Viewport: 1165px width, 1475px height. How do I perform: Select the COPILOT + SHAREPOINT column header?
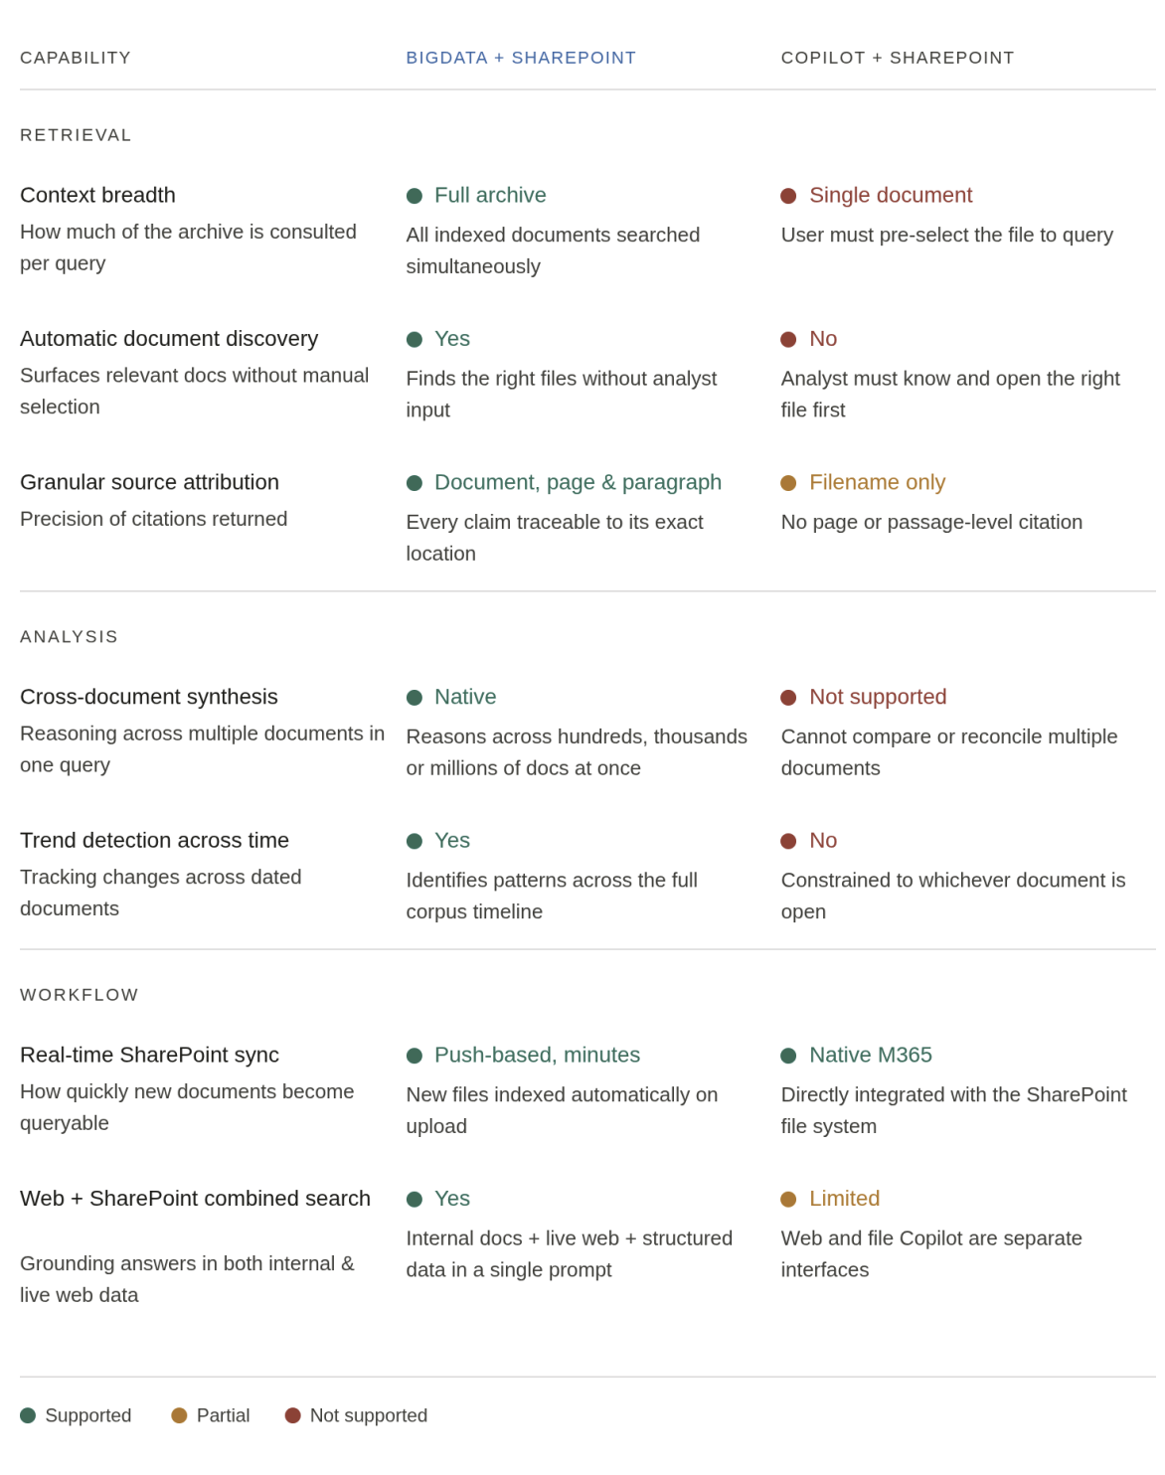pyautogui.click(x=898, y=58)
